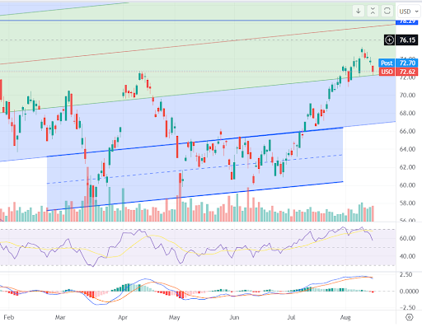The image size is (422, 327).
Task: Click the Post 72.70 price label
Action: 398,63
